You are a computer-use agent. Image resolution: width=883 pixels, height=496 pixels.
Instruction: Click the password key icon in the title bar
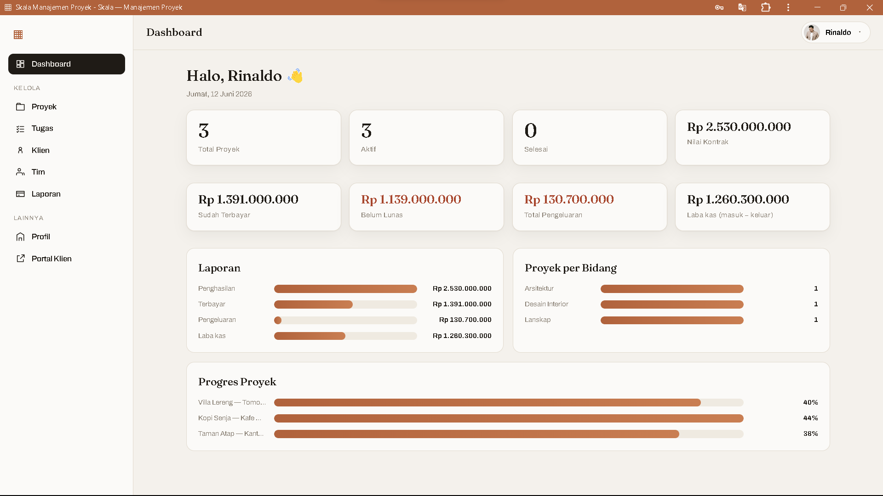tap(719, 7)
